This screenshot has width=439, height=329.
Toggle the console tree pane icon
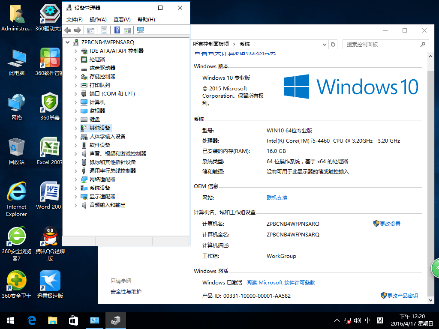click(x=91, y=30)
